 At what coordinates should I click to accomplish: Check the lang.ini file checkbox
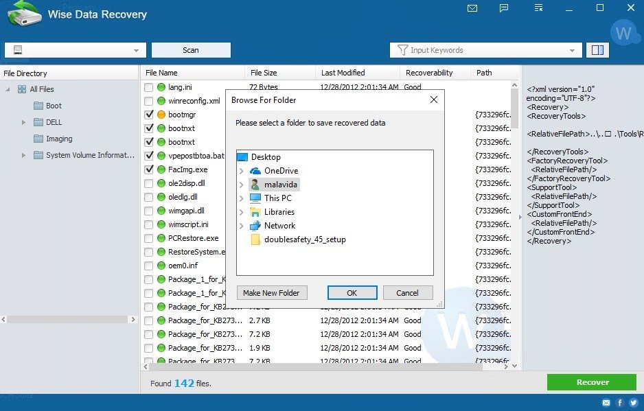point(149,87)
